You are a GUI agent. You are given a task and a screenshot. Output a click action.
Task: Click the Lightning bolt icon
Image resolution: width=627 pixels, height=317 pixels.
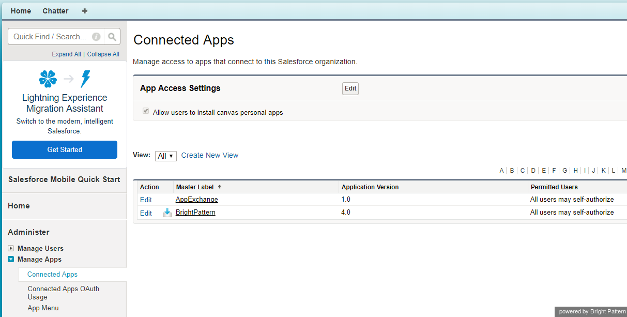(85, 79)
